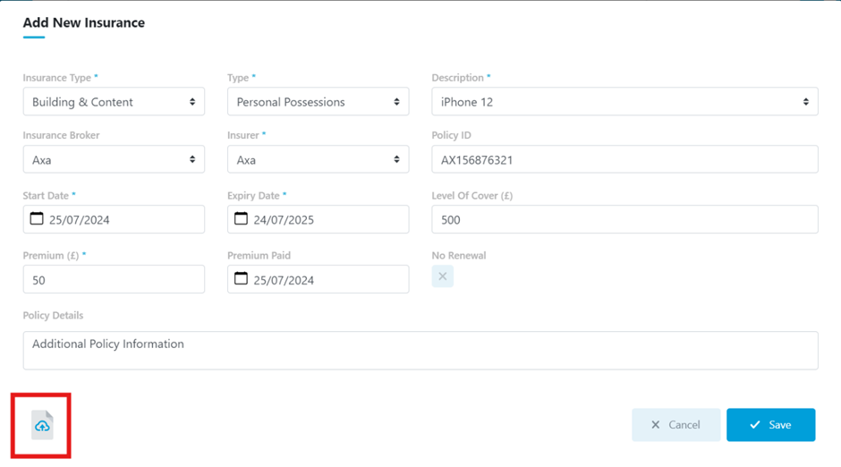Select the Level Of Cover field
The width and height of the screenshot is (841, 467).
point(624,219)
